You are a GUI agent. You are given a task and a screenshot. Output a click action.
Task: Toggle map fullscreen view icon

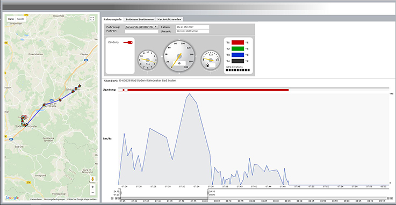pos(92,19)
